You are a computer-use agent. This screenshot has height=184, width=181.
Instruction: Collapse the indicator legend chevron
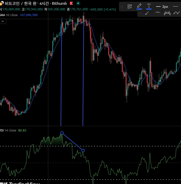coord(3,21)
